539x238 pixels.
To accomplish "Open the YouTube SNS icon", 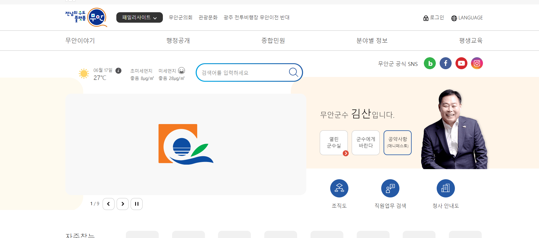I will [x=461, y=63].
